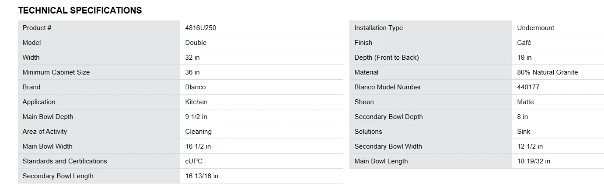The image size is (604, 190).
Task: Select the 80% Natural Granite material value
Action: tap(547, 72)
